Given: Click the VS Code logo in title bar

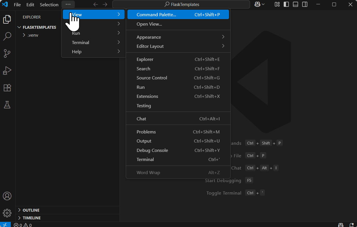Looking at the screenshot, I should [5, 5].
